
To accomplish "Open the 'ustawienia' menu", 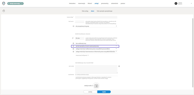I will click(x=114, y=3).
